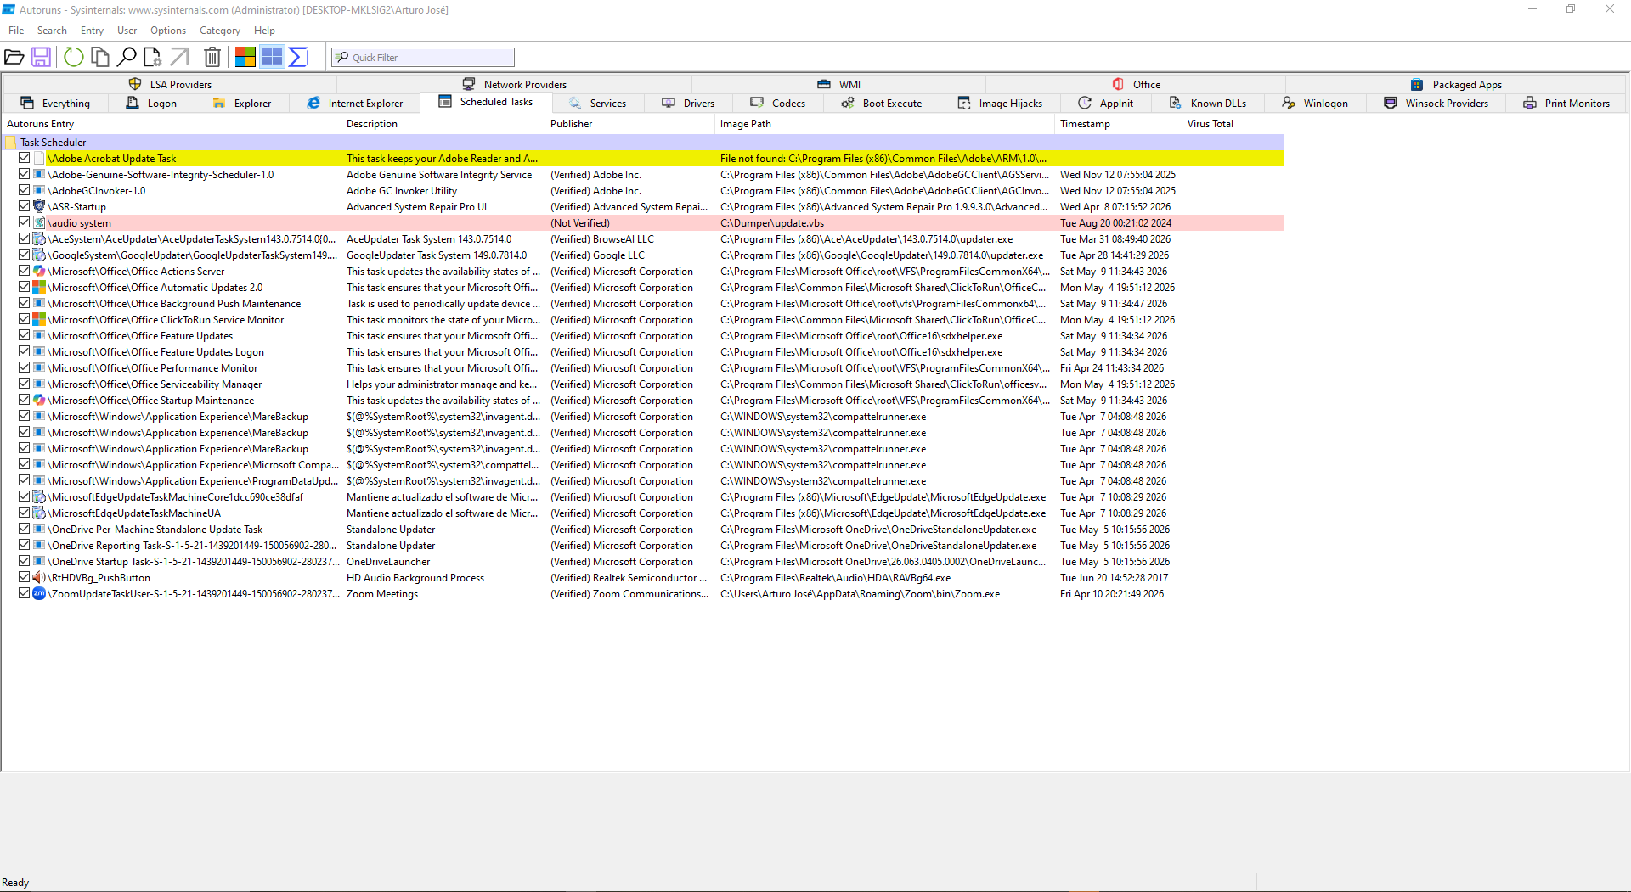Sort by the Description column header

pos(443,124)
